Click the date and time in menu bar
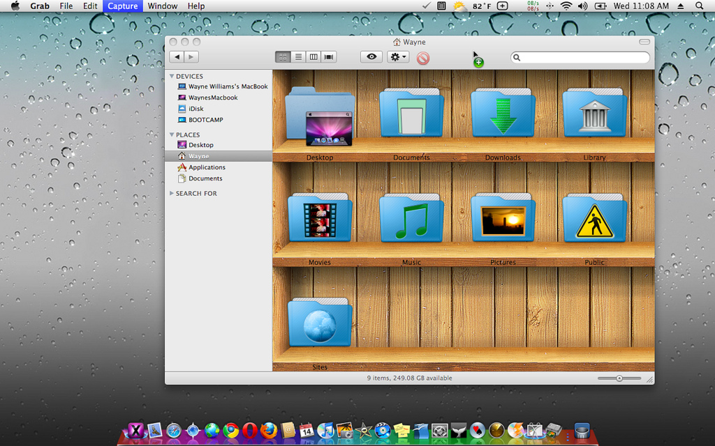 [x=641, y=6]
